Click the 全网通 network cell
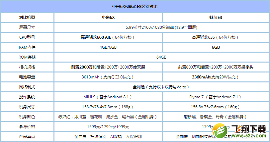The height and width of the screenshot is (142, 270). click(x=161, y=87)
